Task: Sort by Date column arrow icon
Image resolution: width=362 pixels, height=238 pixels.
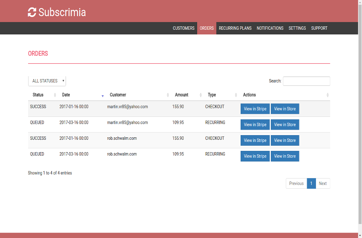Action: point(103,96)
